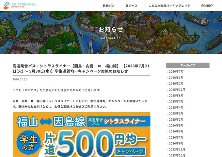The height and width of the screenshot is (157, 222).
Task: Click the Honshi Bus logo icon
Action: (7, 6)
